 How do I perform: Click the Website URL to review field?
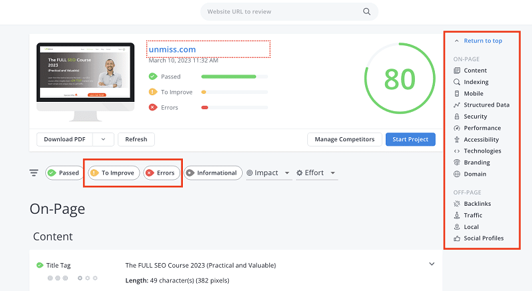[289, 11]
